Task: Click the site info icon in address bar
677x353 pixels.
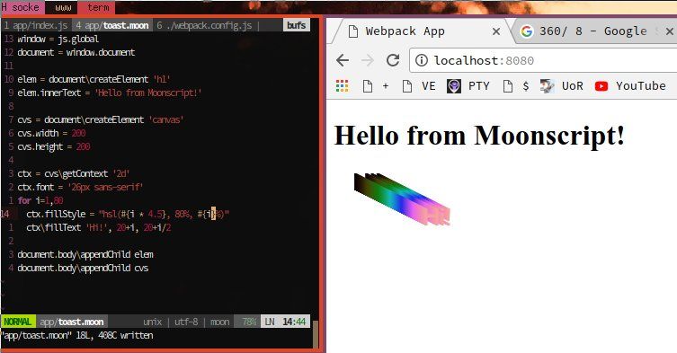Action: point(422,60)
